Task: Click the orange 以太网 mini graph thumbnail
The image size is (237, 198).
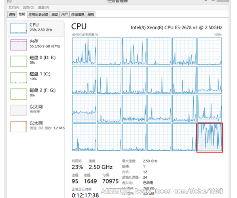Action: click(19, 127)
